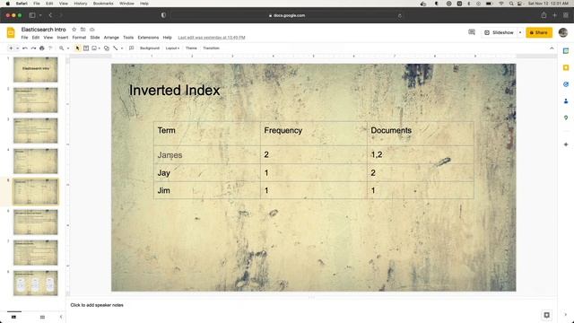Image resolution: width=574 pixels, height=323 pixels.
Task: Open the Slide menu
Action: click(x=95, y=38)
